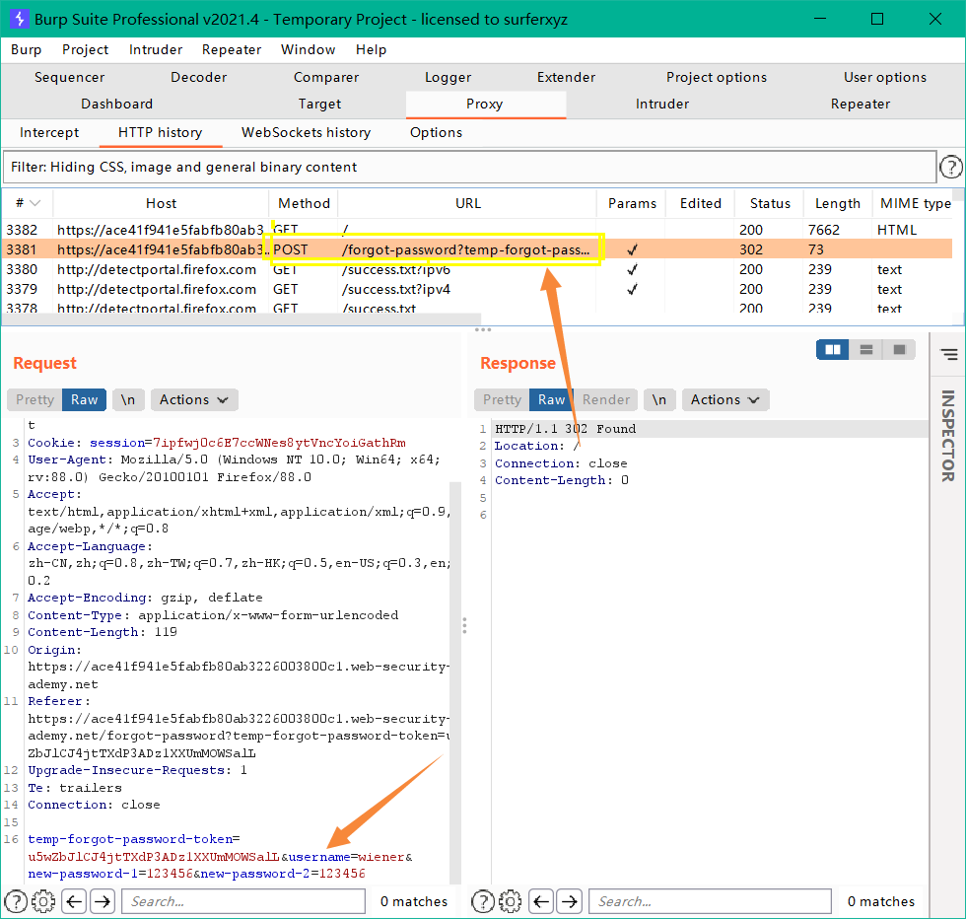Go to previous match in Response
The height and width of the screenshot is (919, 966).
[541, 901]
